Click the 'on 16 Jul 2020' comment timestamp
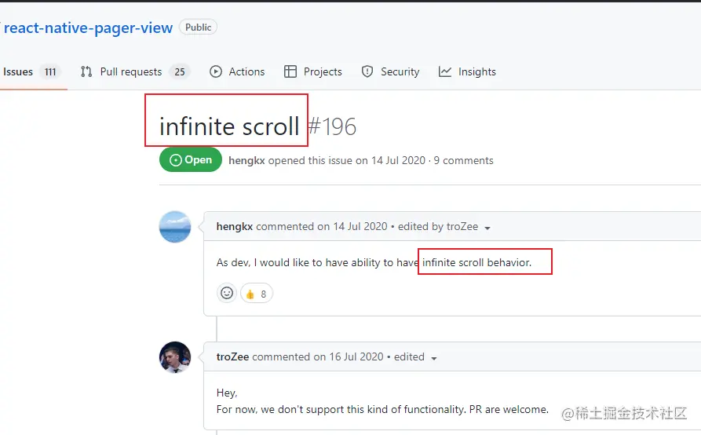 (349, 356)
